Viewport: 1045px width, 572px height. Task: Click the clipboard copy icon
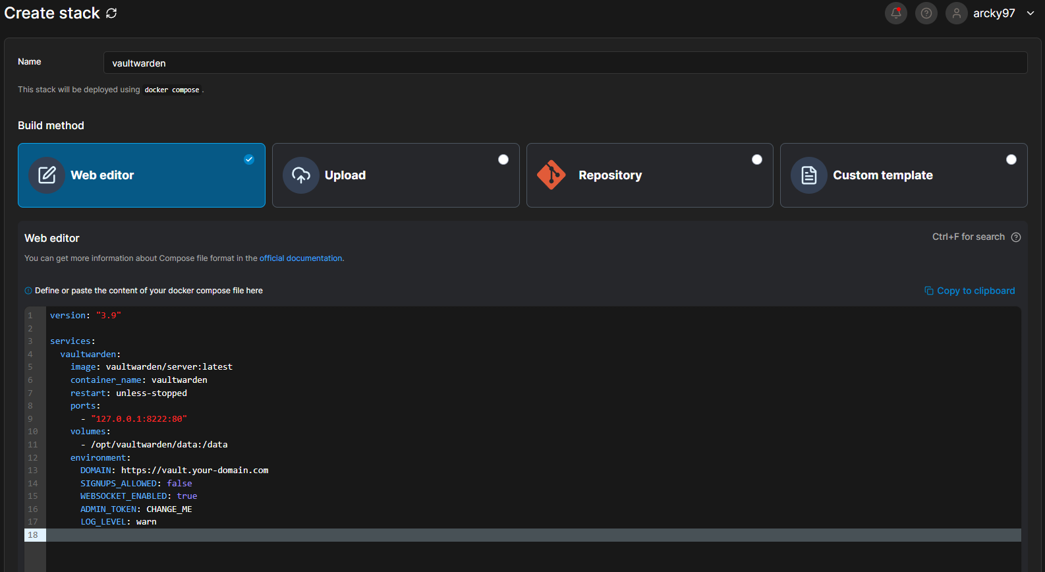[929, 291]
